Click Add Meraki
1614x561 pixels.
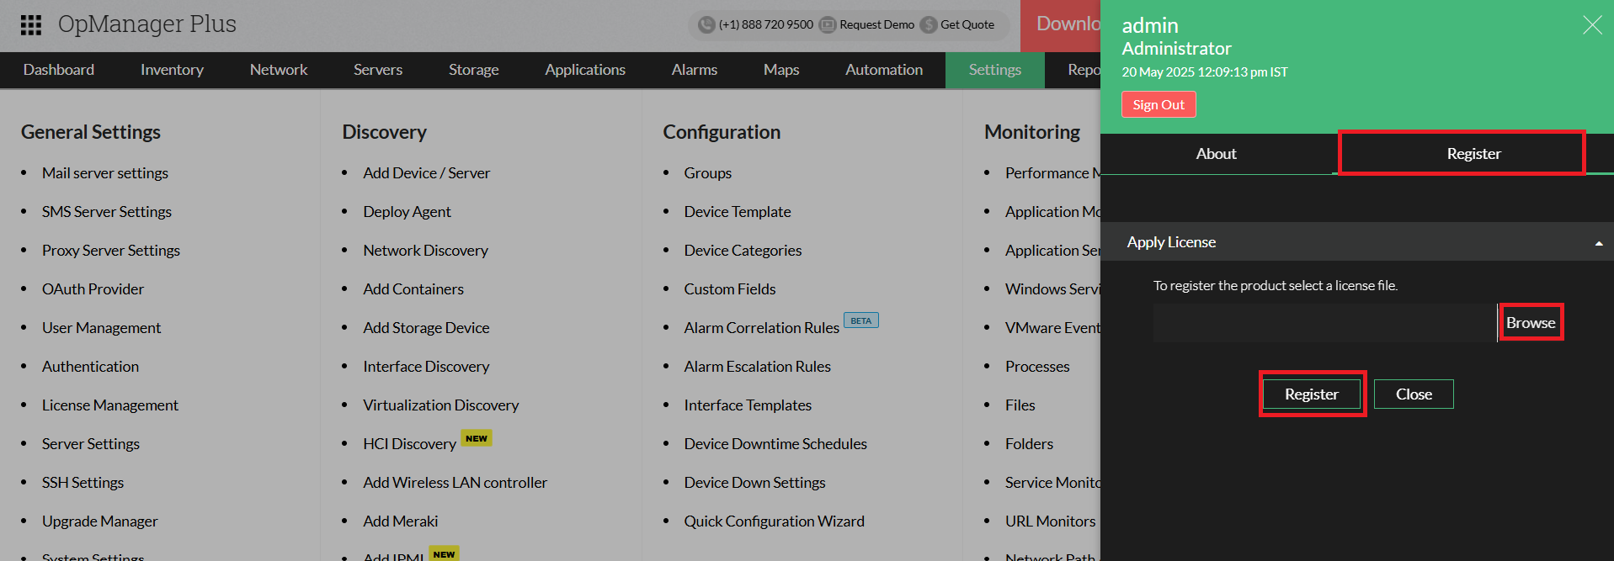tap(400, 521)
